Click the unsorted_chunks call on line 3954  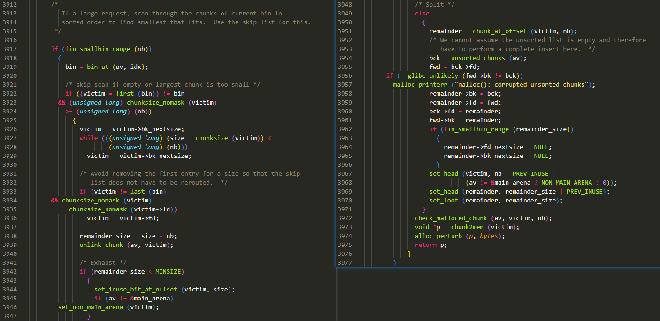[x=478, y=58]
